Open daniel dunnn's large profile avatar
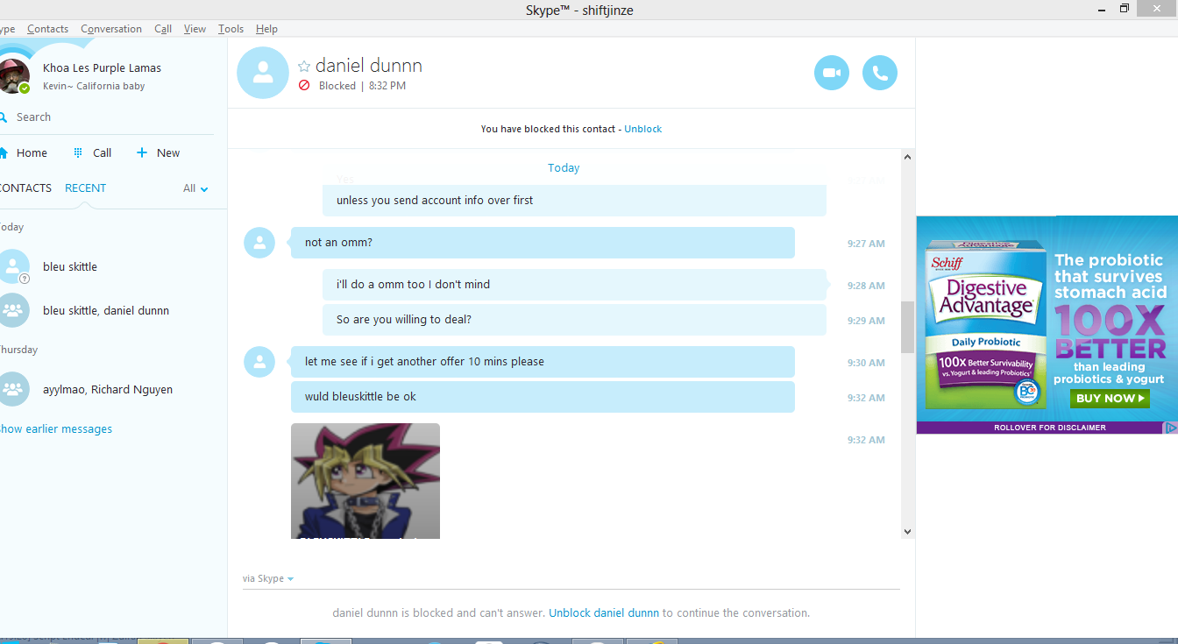The width and height of the screenshot is (1178, 644). (x=263, y=73)
